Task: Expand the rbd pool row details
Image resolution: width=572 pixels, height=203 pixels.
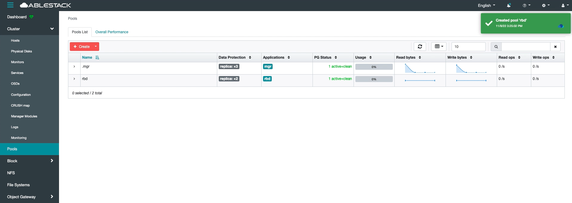Action: pos(74,79)
